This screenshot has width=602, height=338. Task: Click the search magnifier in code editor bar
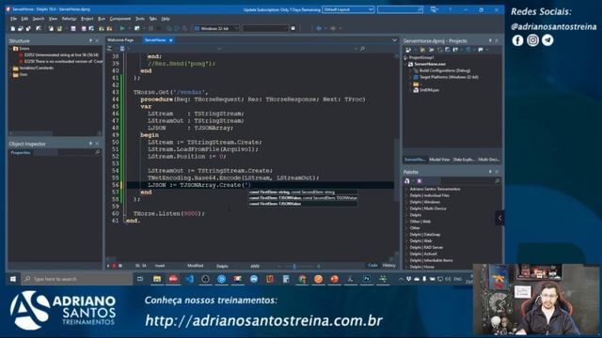click(x=362, y=49)
